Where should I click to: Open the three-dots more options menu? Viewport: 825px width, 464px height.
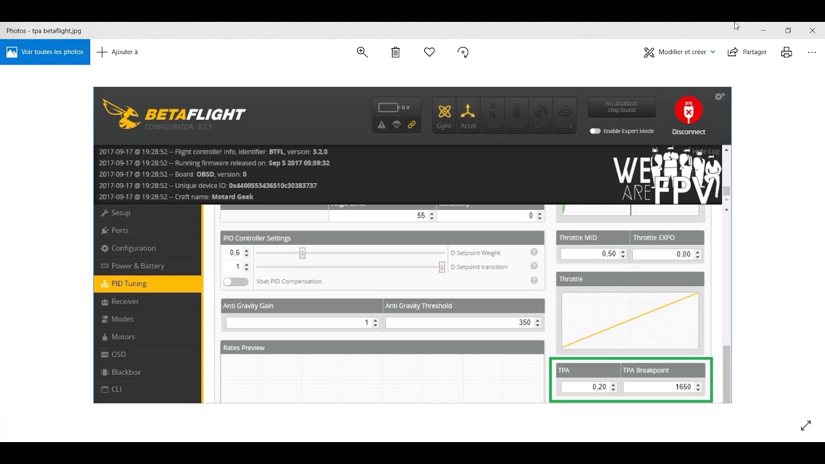[812, 52]
